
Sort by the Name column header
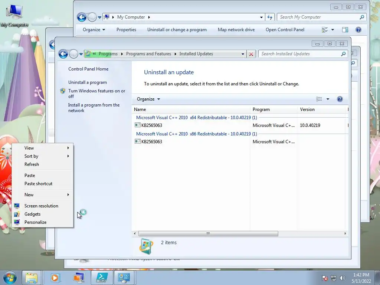(x=191, y=109)
